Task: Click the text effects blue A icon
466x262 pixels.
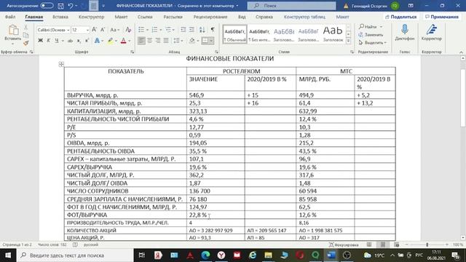Action: point(97,41)
